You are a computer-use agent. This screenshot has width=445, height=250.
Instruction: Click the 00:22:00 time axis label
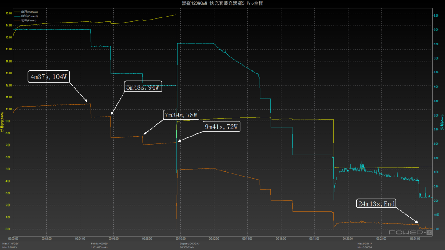coord(382,239)
